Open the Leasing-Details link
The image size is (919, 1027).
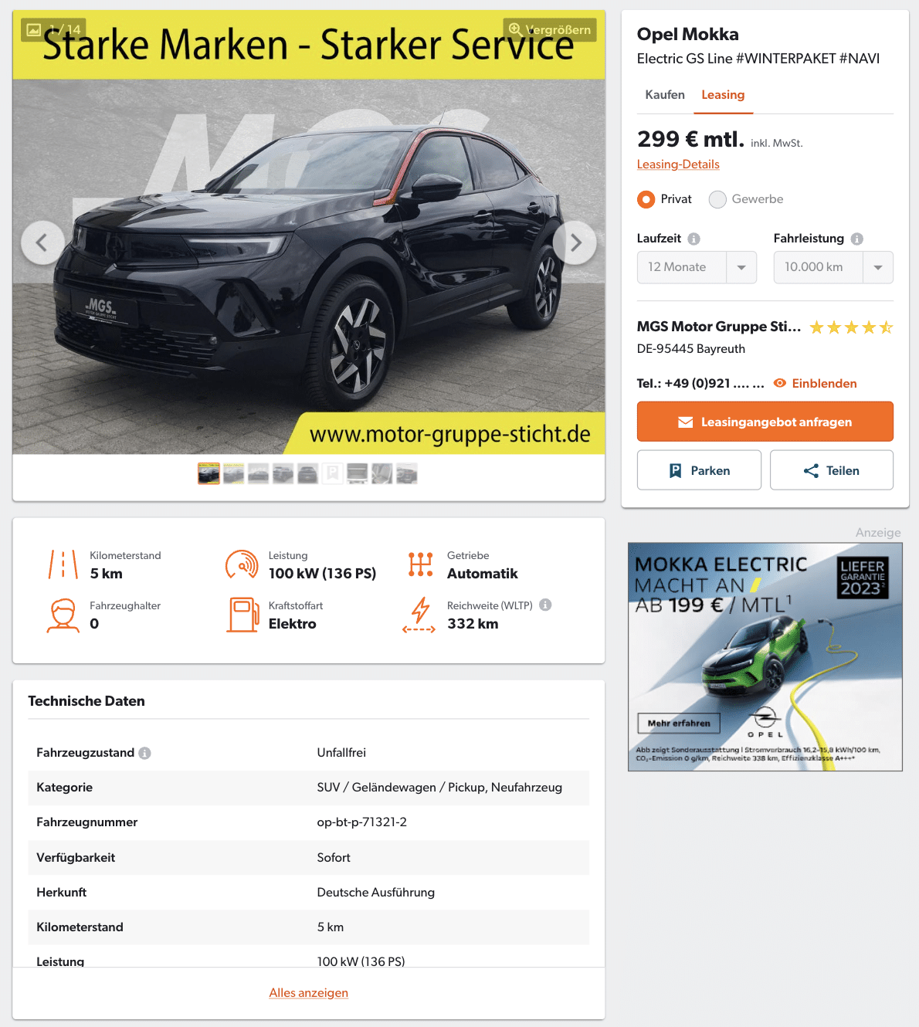tap(678, 164)
